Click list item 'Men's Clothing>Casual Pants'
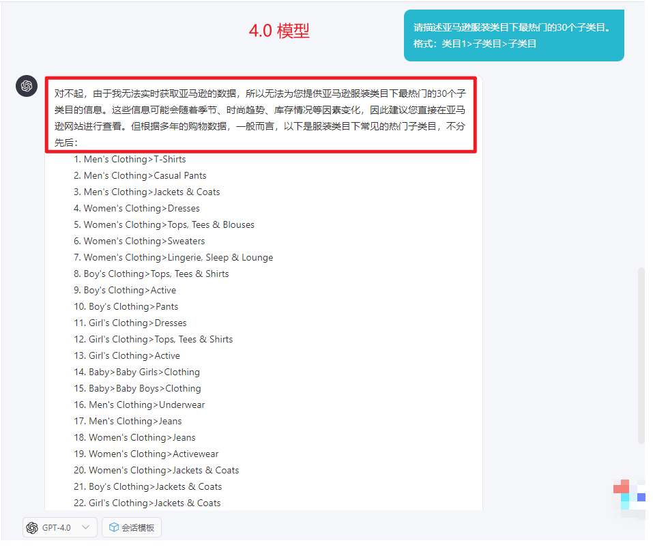This screenshot has width=653, height=558. [x=140, y=175]
